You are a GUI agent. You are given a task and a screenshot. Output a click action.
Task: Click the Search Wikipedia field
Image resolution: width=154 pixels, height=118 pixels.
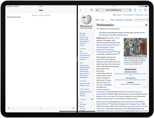pyautogui.click(x=141, y=20)
